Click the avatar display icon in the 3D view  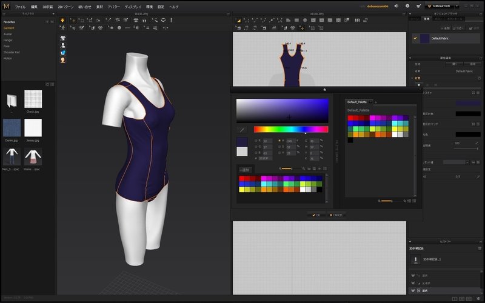[x=62, y=45]
